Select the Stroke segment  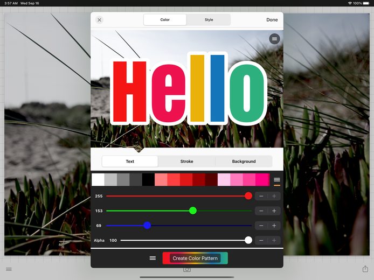[x=186, y=162]
